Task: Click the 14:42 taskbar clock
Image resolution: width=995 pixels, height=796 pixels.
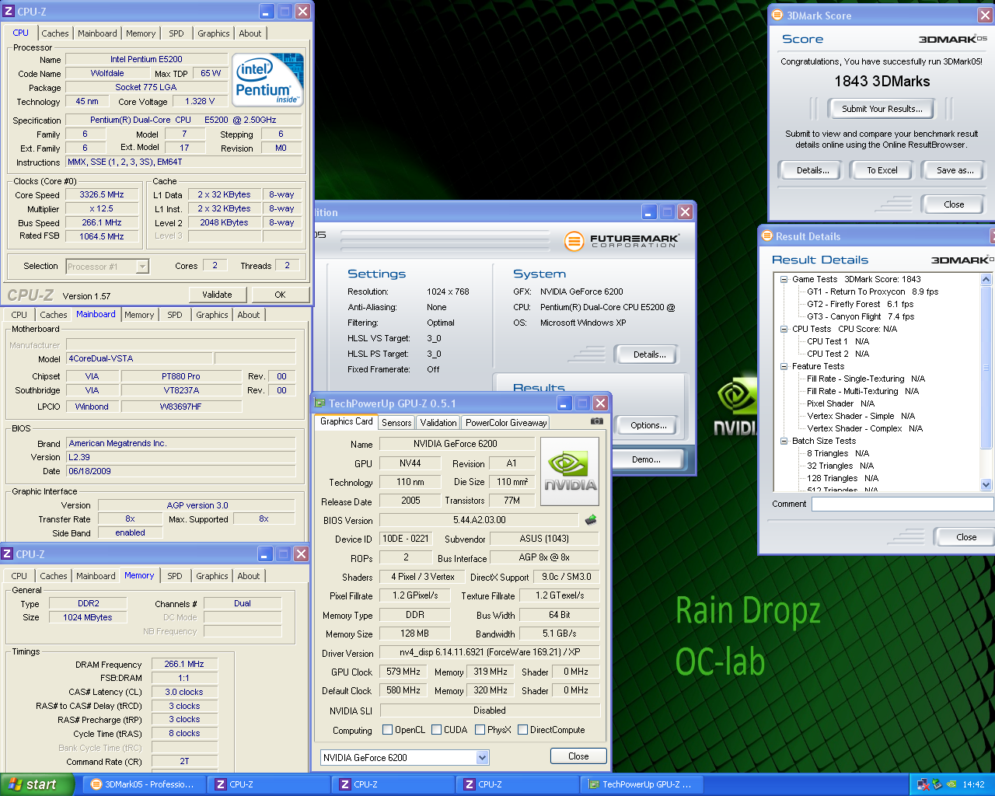Action: point(973,784)
